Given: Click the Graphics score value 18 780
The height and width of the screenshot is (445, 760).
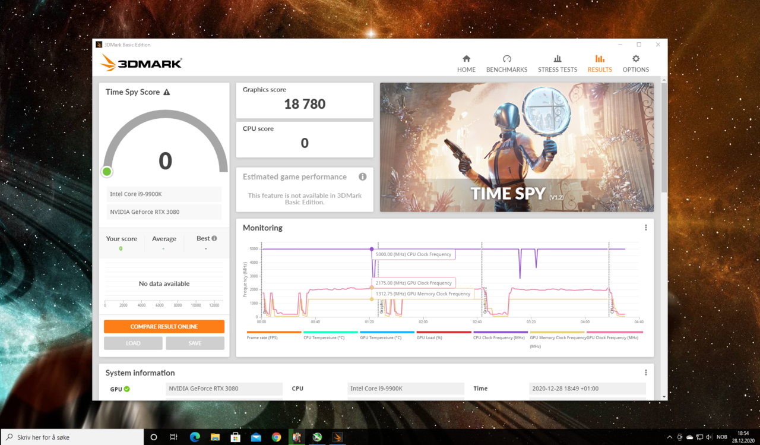Looking at the screenshot, I should point(305,104).
